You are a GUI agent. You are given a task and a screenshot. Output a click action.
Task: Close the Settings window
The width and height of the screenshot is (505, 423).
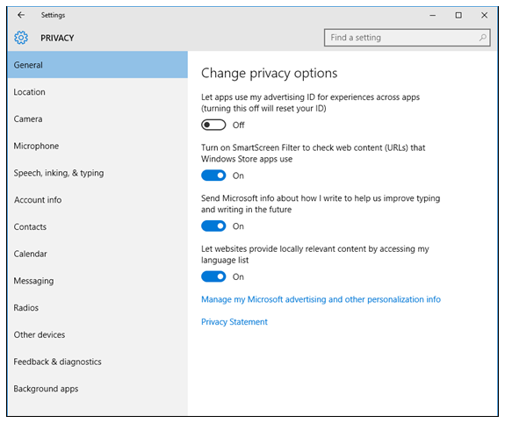pos(484,15)
